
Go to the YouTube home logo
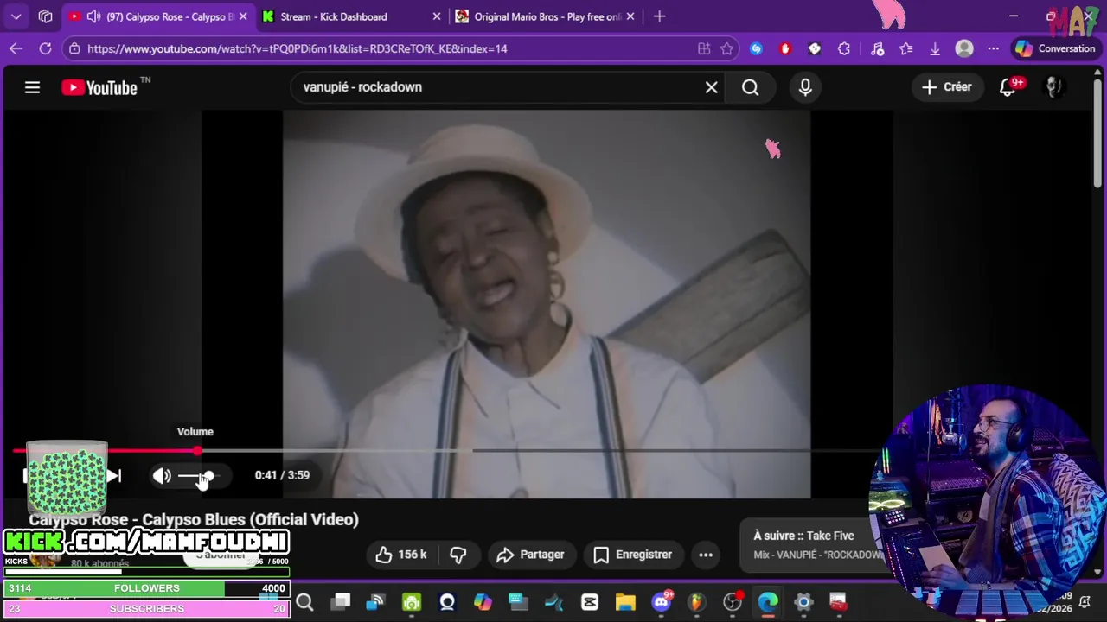click(99, 87)
